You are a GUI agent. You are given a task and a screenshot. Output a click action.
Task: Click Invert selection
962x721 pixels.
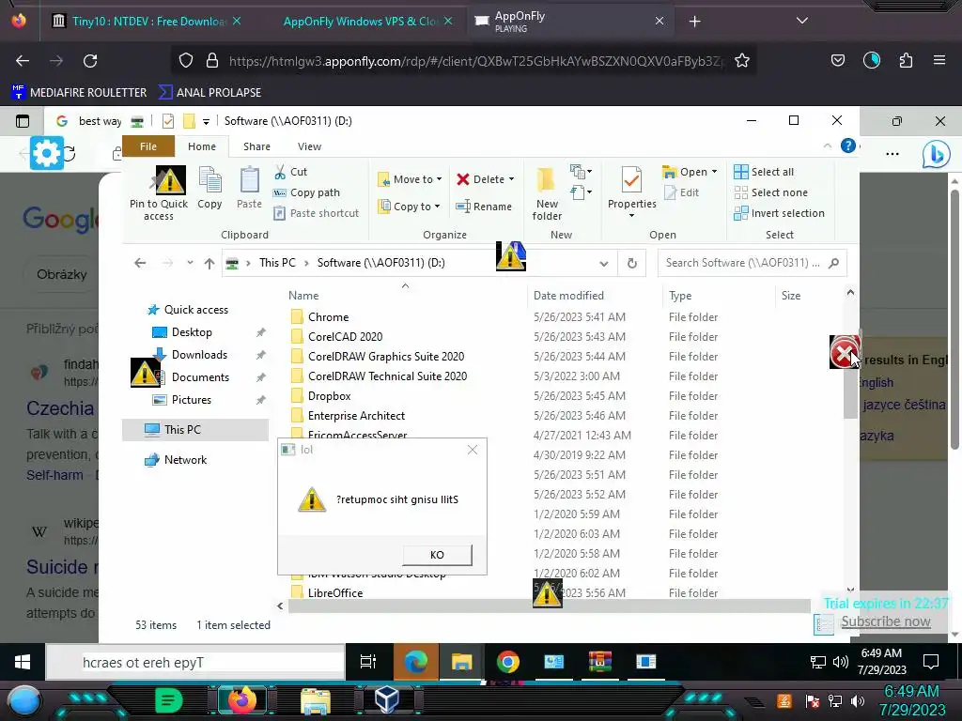tap(779, 213)
